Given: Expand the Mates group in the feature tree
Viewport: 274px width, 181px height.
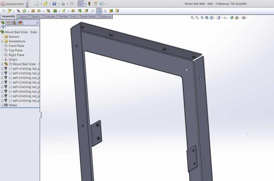Looking at the screenshot, I should click(x=2, y=105).
